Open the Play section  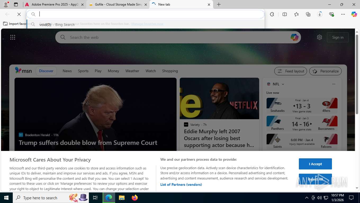(98, 71)
